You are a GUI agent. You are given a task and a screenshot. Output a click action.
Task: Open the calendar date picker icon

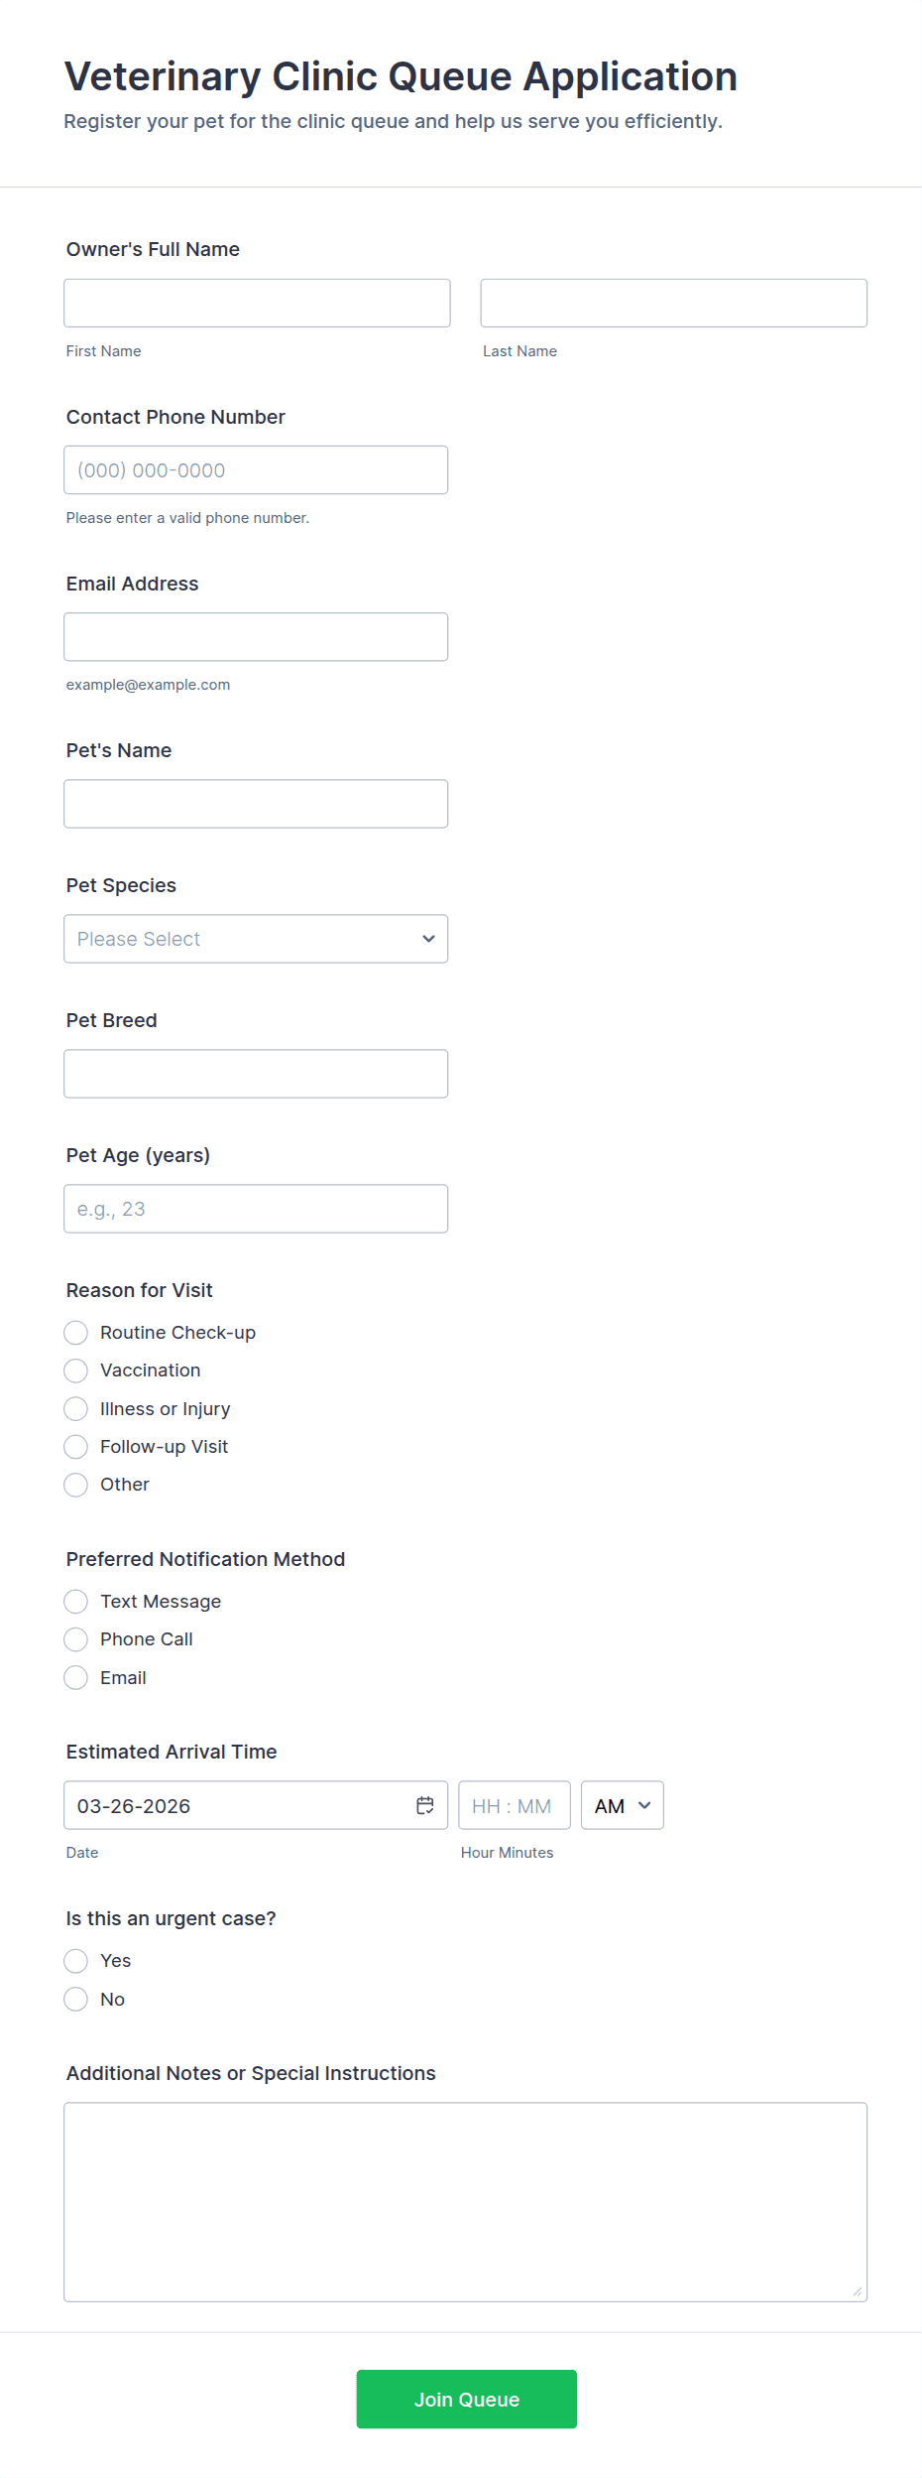425,1805
